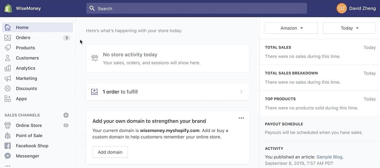
Task: Click the Customers person icon
Action: coord(8,58)
